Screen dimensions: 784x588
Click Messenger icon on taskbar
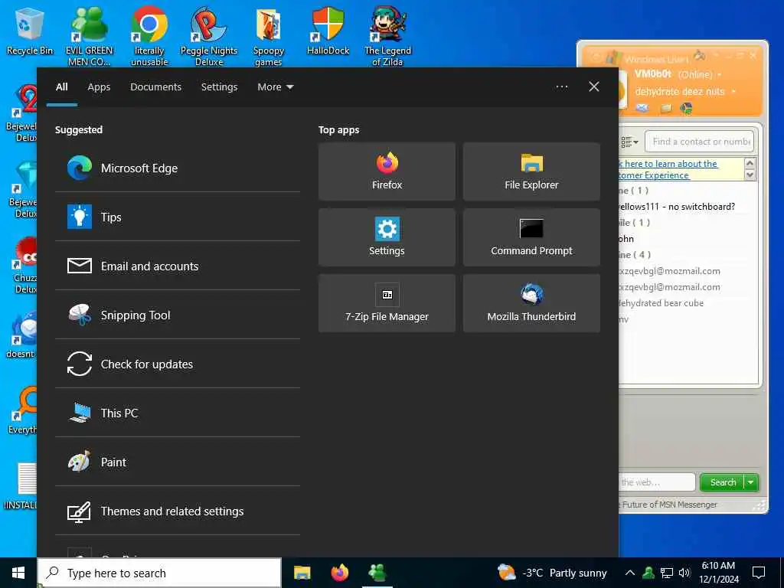click(377, 573)
